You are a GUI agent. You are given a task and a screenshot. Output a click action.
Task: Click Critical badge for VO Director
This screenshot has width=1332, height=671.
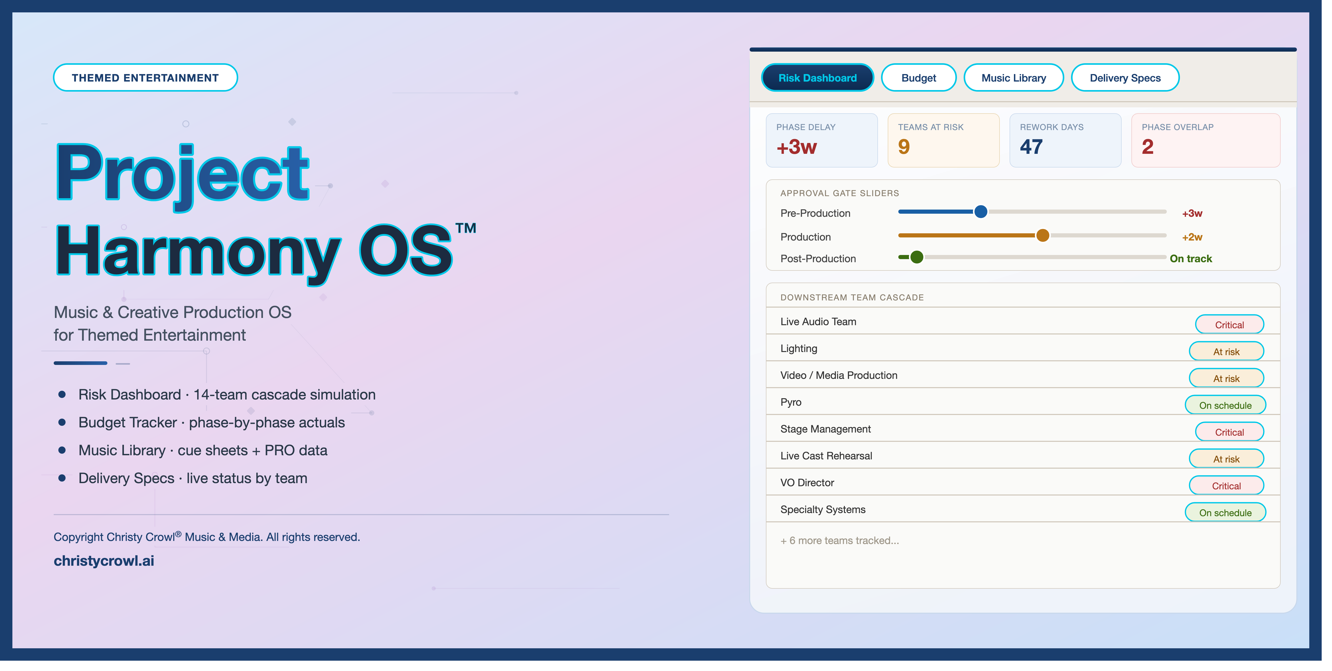[1226, 486]
